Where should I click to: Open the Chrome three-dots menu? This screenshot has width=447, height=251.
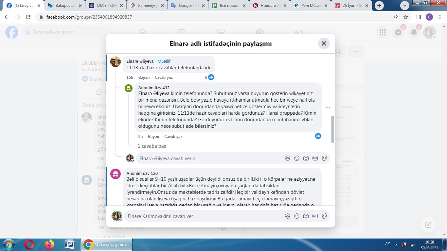point(440,17)
